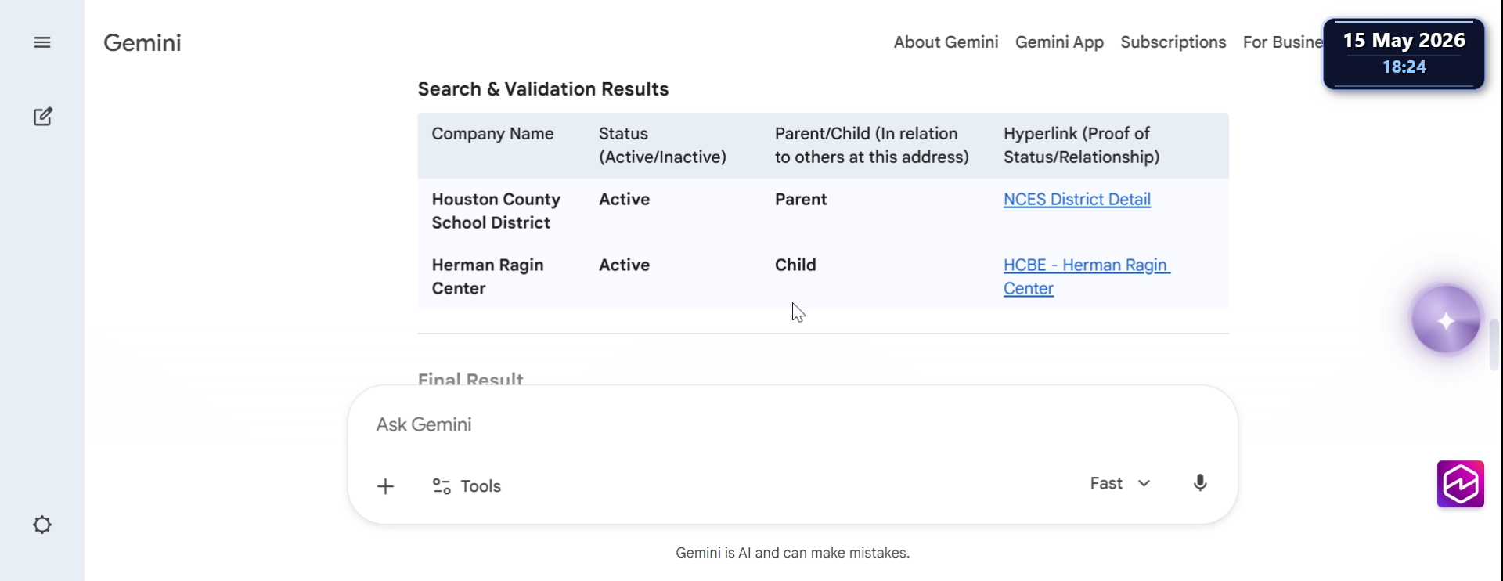1503x581 pixels.
Task: Go to the Gemini App page
Action: 1059,42
